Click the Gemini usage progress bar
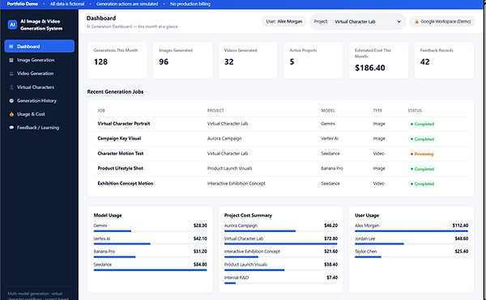 (150, 231)
